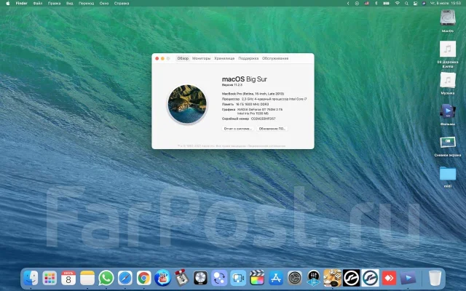Open Control Center in menu bar

[415, 3]
